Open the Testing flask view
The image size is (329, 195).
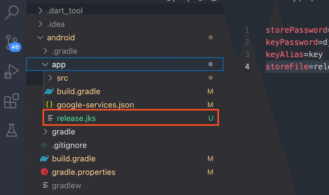coord(12,130)
